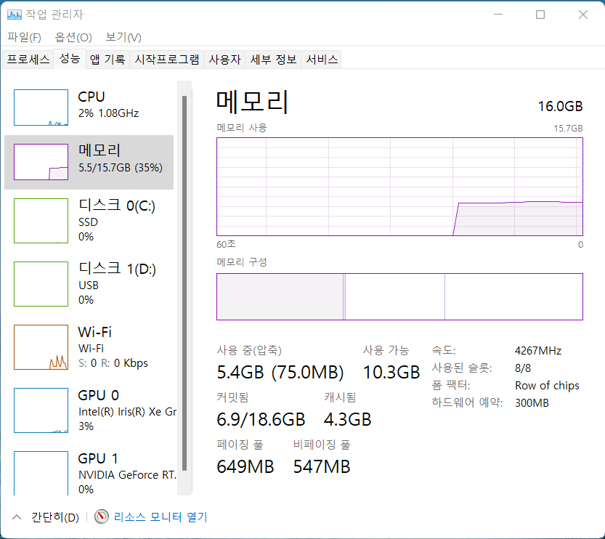This screenshot has width=605, height=539.
Task: Switch to the 세부 정보 tab
Action: [273, 60]
